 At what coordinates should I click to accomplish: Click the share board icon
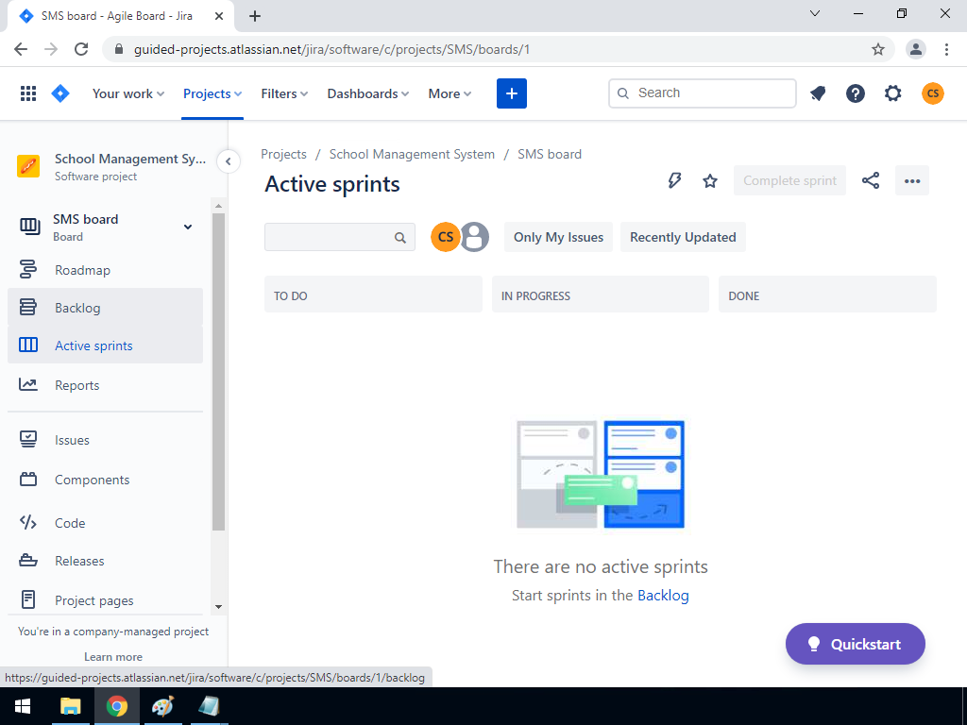coord(870,180)
